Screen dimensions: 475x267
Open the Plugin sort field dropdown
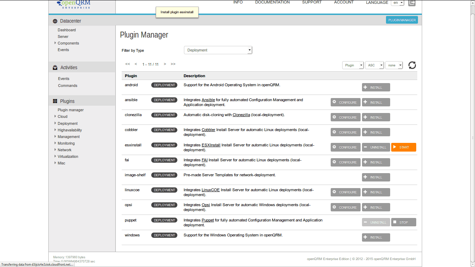pos(353,65)
